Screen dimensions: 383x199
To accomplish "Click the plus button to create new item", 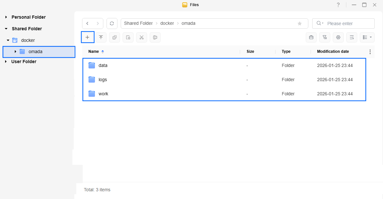I will coord(87,37).
